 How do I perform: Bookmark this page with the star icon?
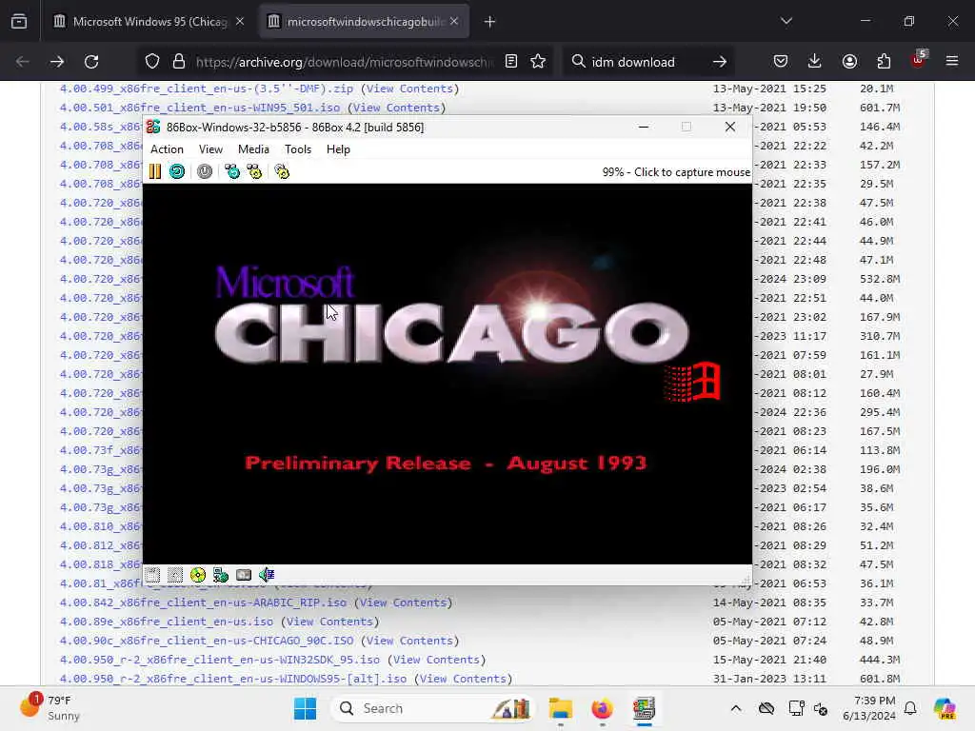[538, 62]
